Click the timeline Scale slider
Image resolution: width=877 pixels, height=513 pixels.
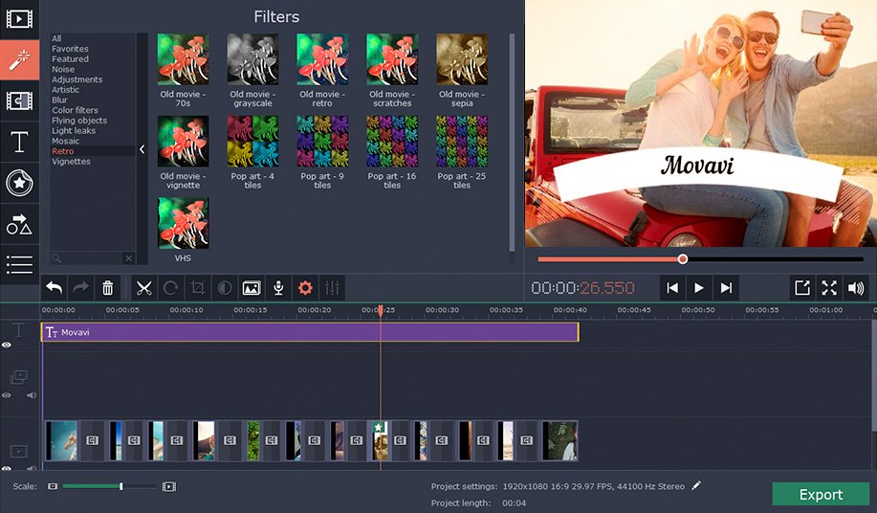[109, 486]
